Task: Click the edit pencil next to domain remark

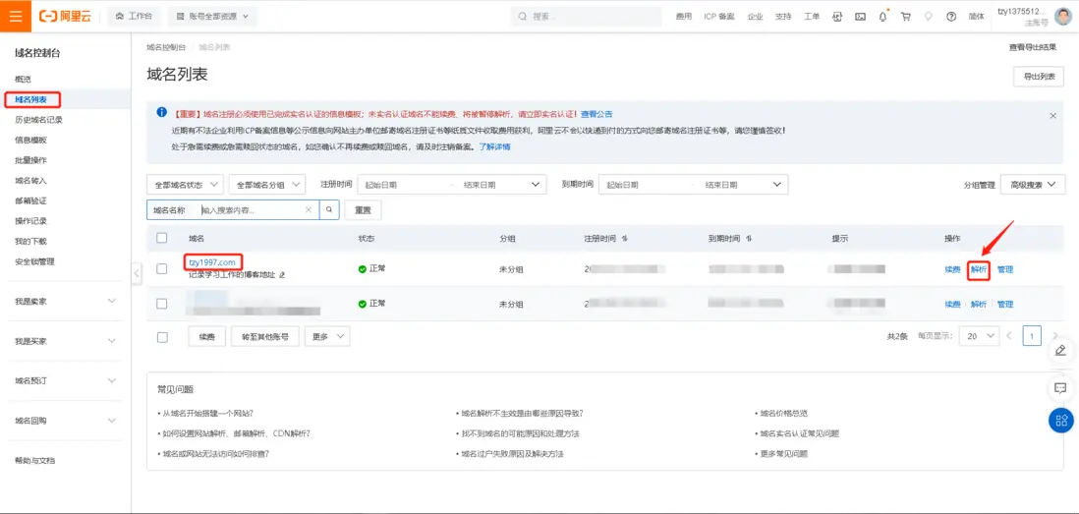Action: tap(282, 274)
